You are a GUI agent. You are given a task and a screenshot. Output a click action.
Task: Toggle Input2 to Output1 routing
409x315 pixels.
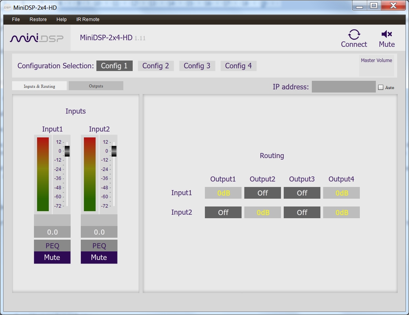[223, 212]
